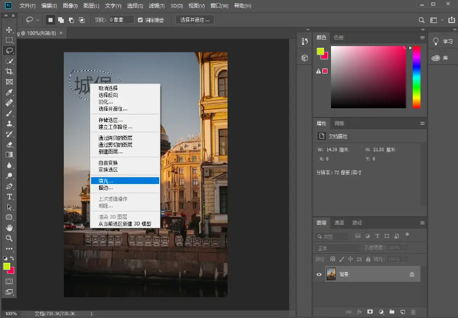Click the foreground color swatch in toolbox
The height and width of the screenshot is (318, 458).
point(6,266)
